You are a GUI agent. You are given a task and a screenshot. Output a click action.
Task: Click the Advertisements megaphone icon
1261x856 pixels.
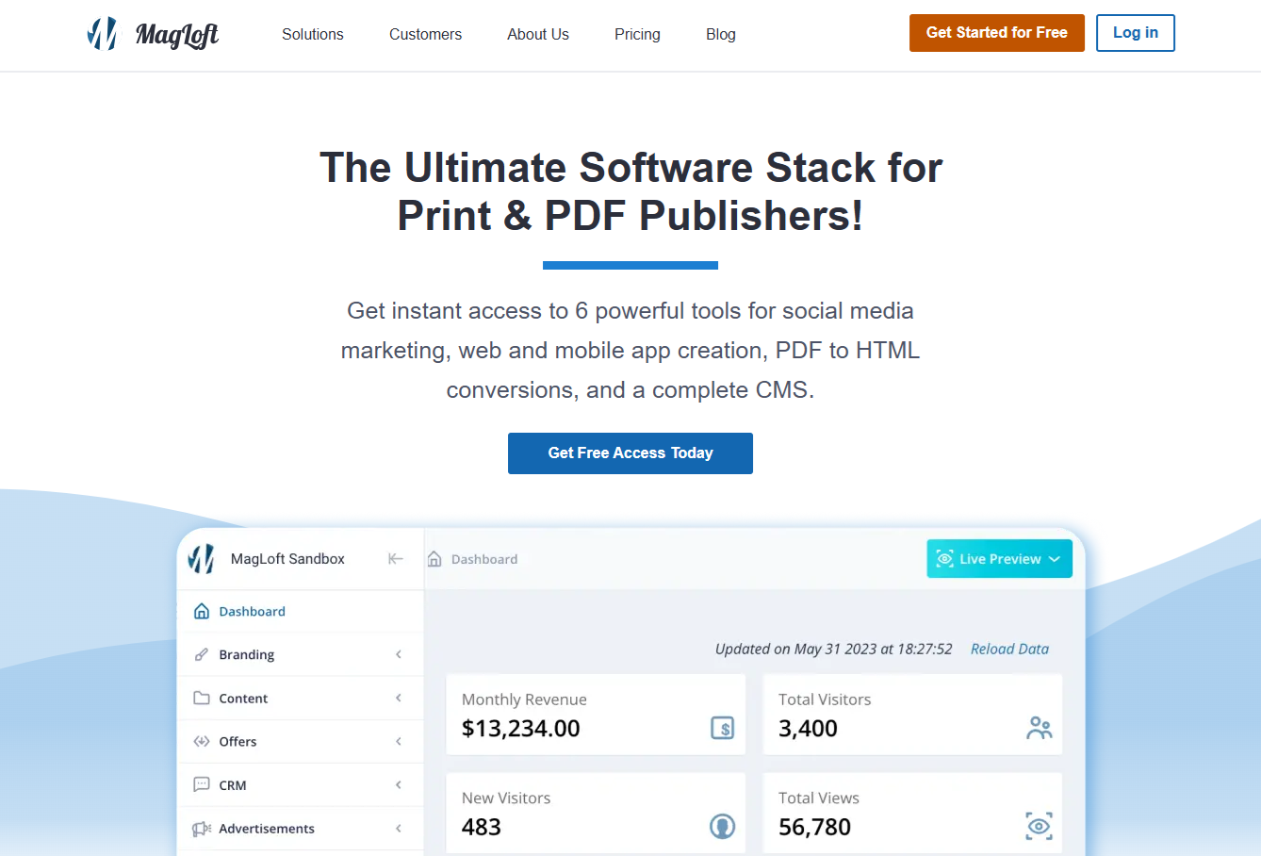(202, 829)
